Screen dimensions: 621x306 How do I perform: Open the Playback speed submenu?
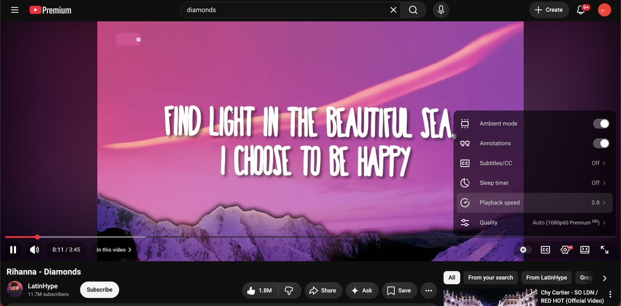[x=535, y=202]
